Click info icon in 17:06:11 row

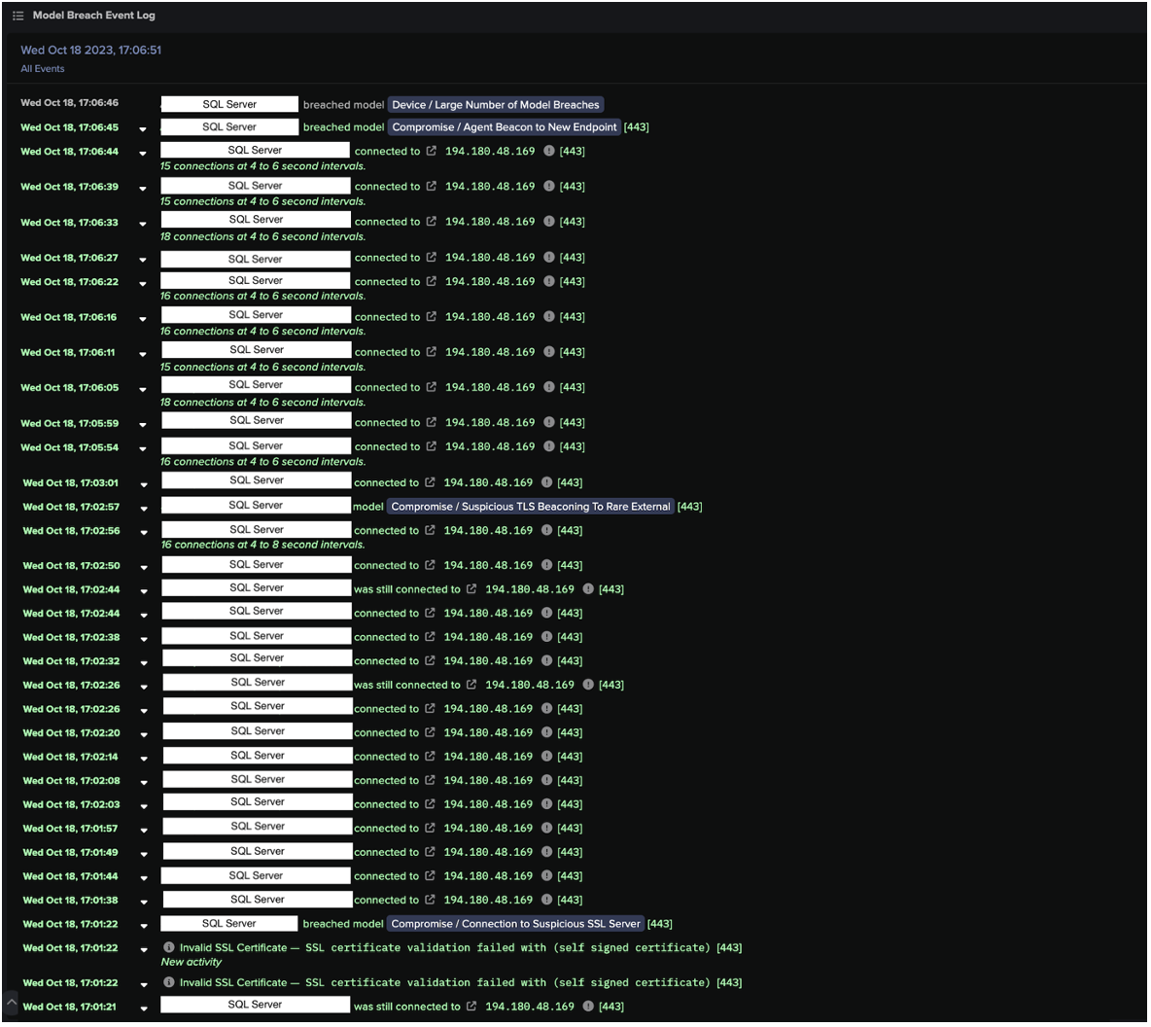[549, 353]
